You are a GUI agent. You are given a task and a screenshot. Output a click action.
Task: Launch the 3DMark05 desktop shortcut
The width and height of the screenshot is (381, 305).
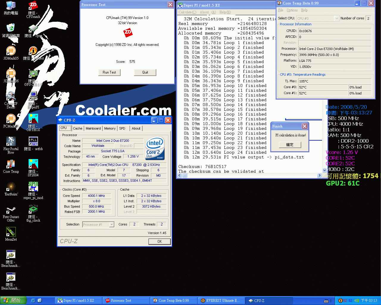[11, 53]
